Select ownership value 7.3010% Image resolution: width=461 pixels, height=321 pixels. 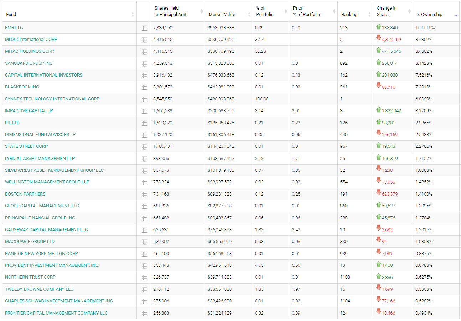pos(424,87)
